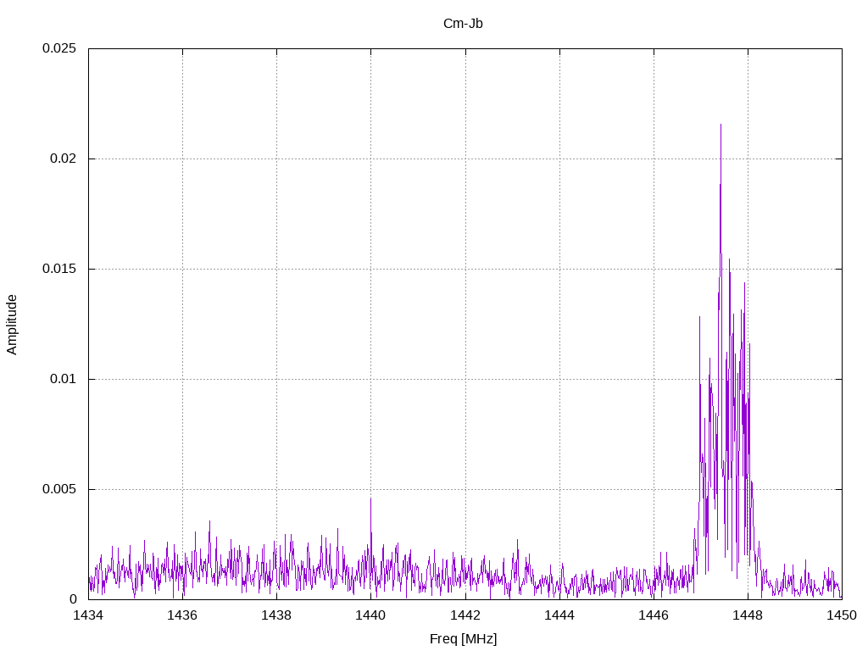868x651 pixels.
Task: Click the x-axis tick label 1434
Action: [88, 615]
